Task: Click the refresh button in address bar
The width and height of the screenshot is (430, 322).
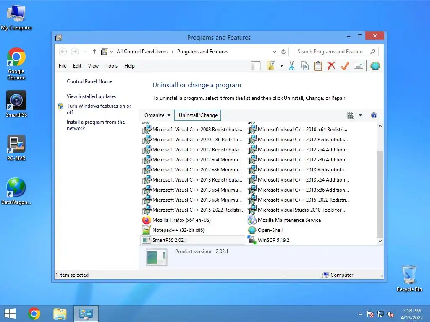Action: point(283,52)
